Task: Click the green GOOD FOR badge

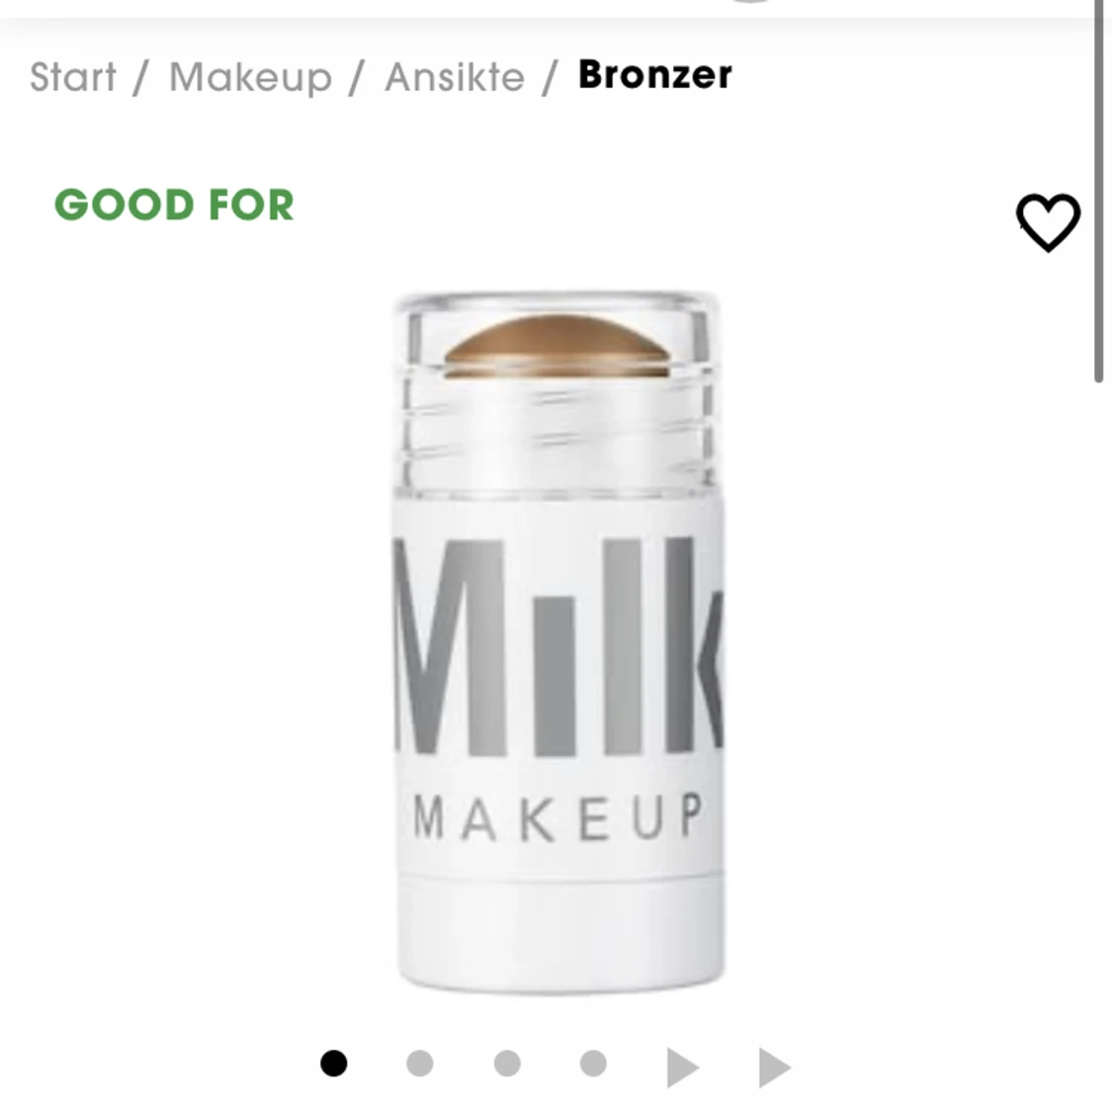Action: click(x=174, y=205)
